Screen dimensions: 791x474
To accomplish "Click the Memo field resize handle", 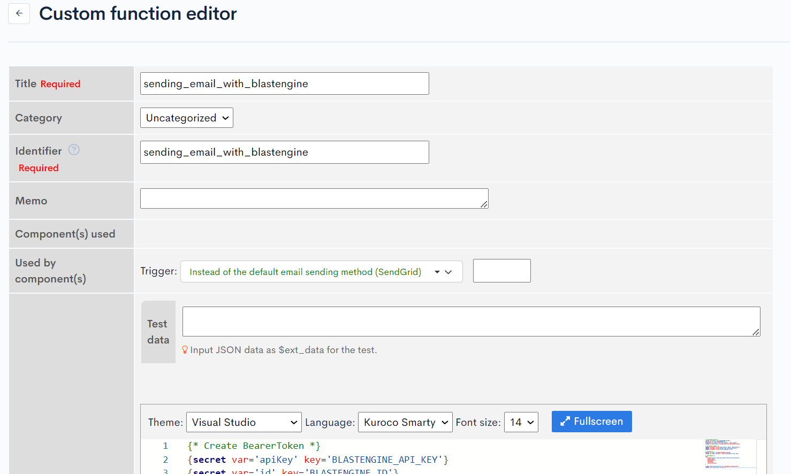I will pos(484,204).
